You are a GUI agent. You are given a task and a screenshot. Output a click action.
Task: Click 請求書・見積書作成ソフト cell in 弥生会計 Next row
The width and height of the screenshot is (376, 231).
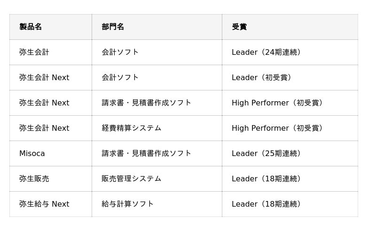(157, 103)
